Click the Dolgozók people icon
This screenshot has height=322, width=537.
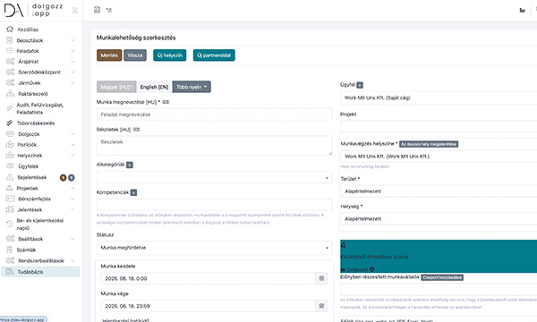click(10, 134)
